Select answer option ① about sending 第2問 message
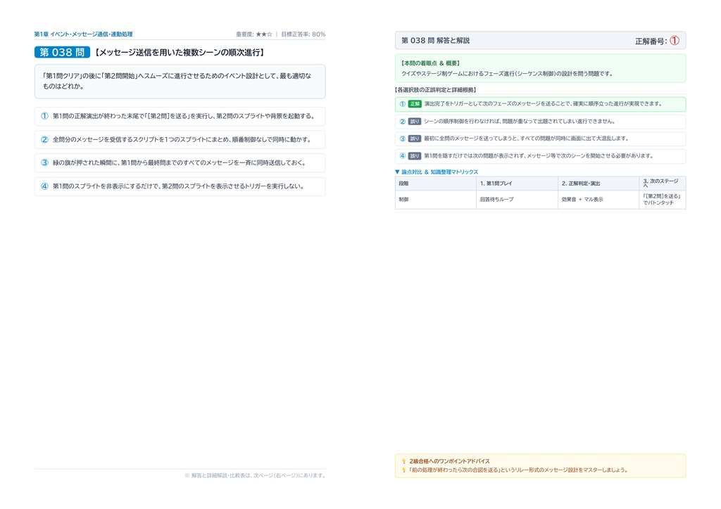This screenshot has width=721, height=509. coord(180,116)
